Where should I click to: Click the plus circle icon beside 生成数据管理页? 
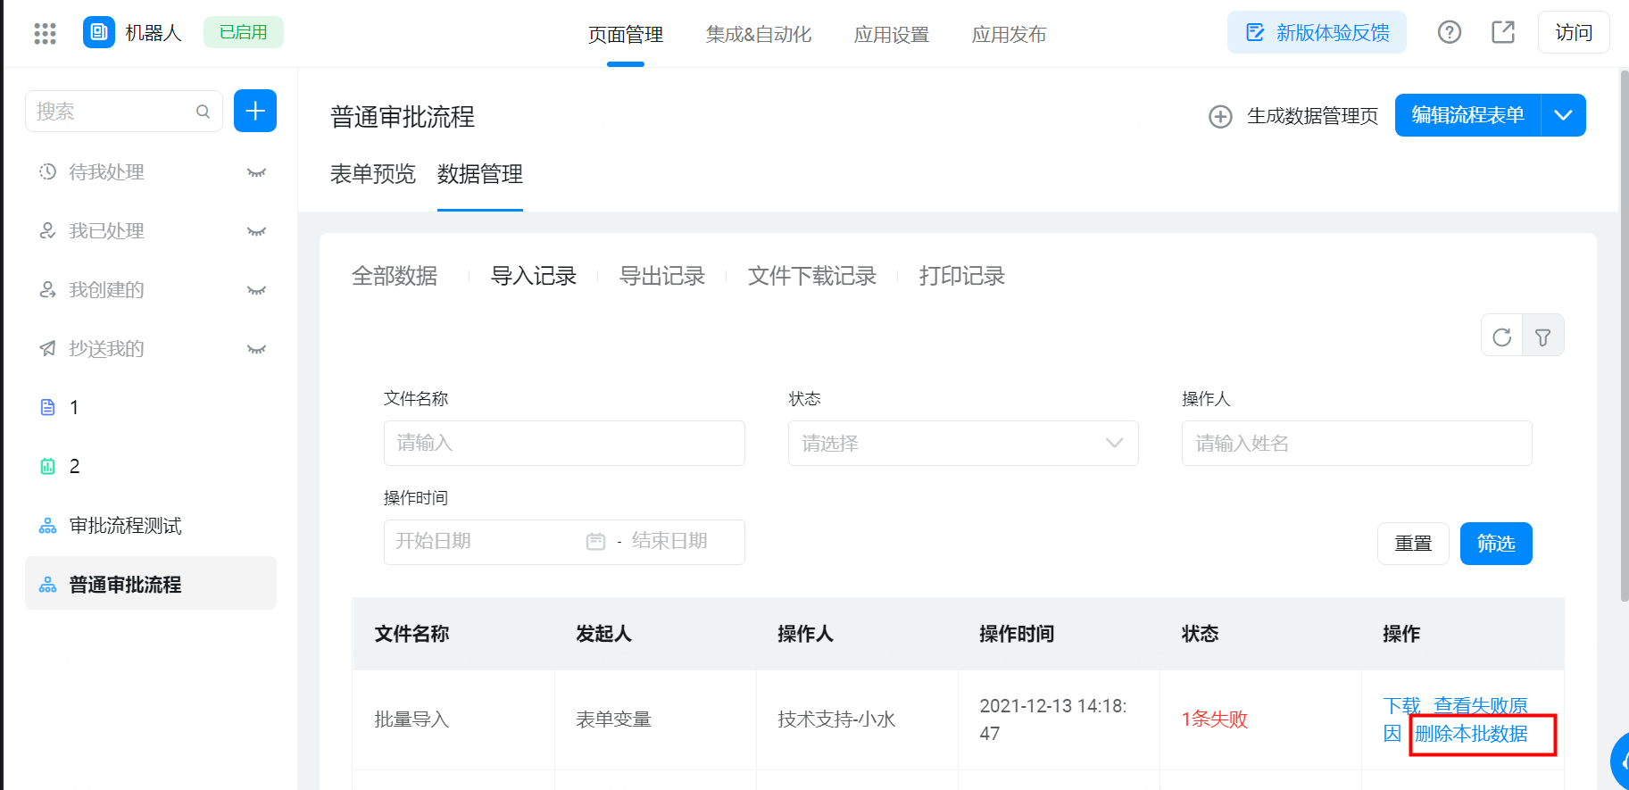[x=1220, y=116]
